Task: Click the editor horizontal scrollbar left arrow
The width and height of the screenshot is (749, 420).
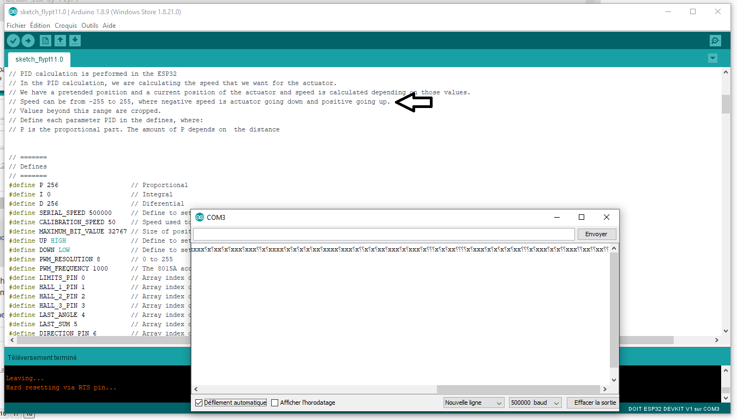Action: (x=13, y=340)
